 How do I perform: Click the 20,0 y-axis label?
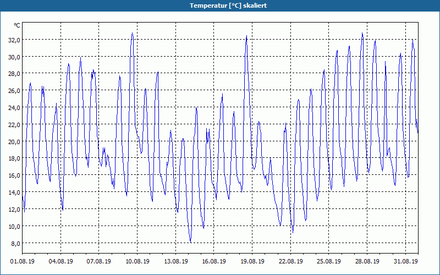point(14,142)
